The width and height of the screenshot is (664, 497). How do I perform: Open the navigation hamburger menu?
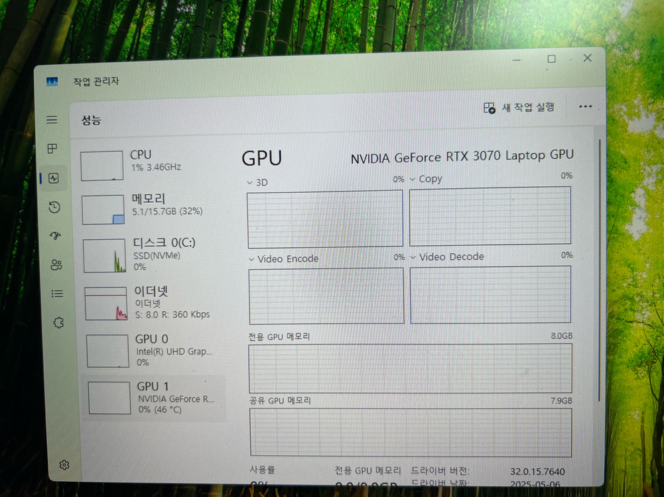[x=52, y=119]
